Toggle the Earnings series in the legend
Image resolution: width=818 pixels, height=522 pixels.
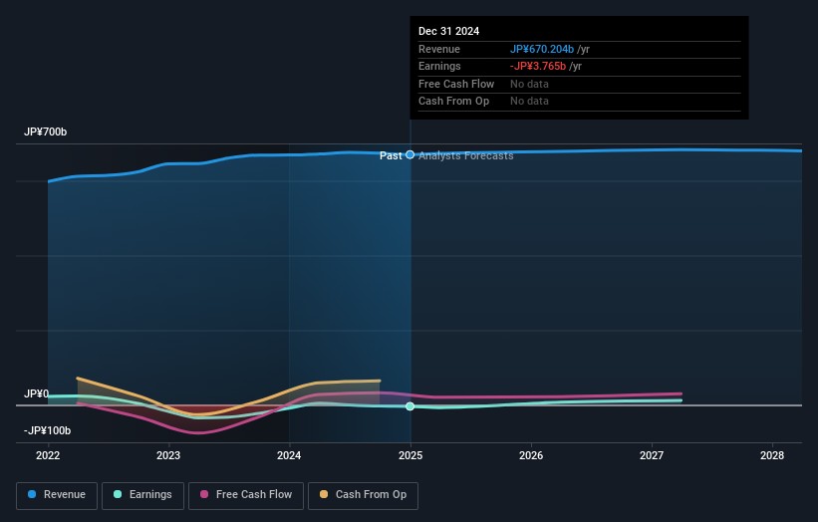(x=142, y=494)
